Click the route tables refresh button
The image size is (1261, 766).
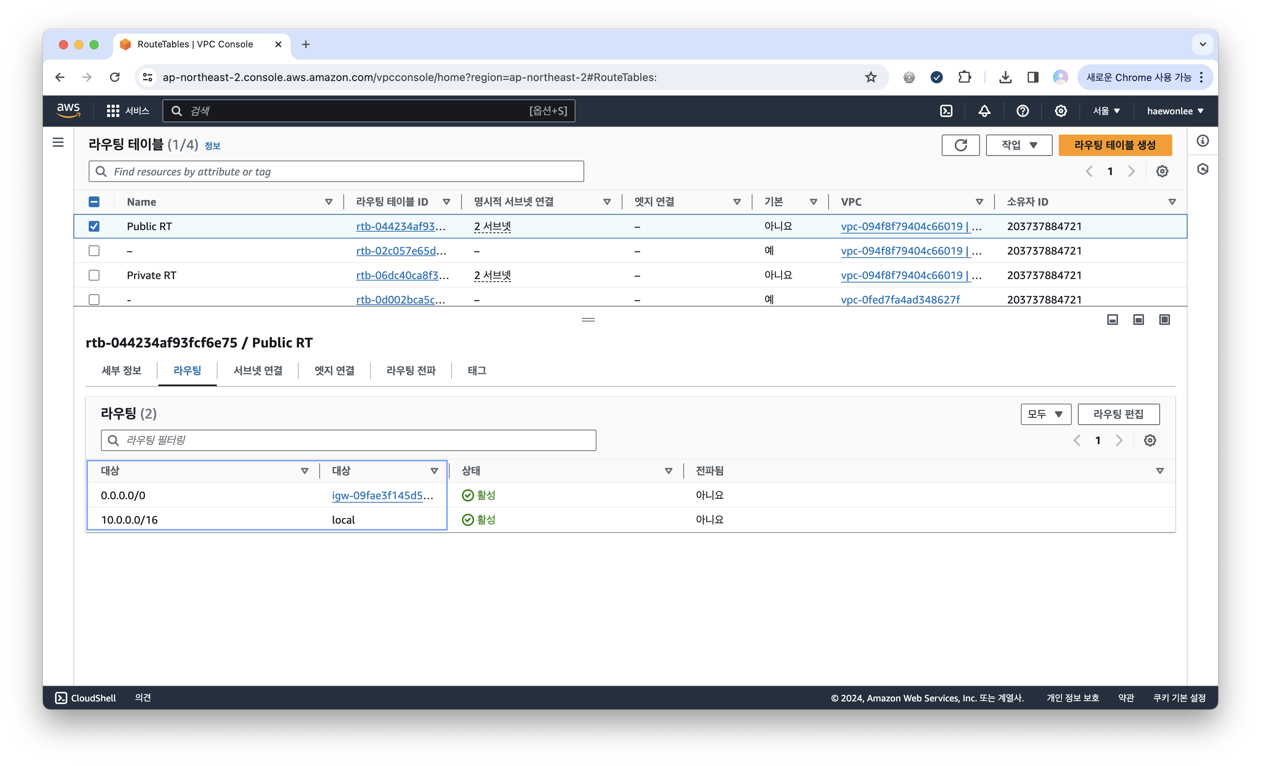[x=960, y=145]
